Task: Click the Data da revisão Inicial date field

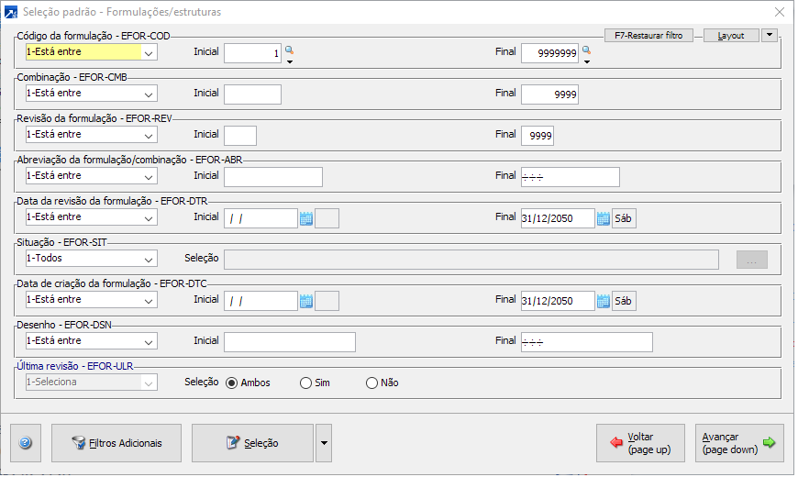Action: pyautogui.click(x=260, y=218)
